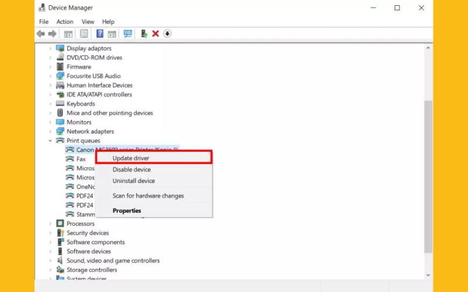The width and height of the screenshot is (468, 292).
Task: Click the scan hardware monitor toolbar icon
Action: (128, 34)
